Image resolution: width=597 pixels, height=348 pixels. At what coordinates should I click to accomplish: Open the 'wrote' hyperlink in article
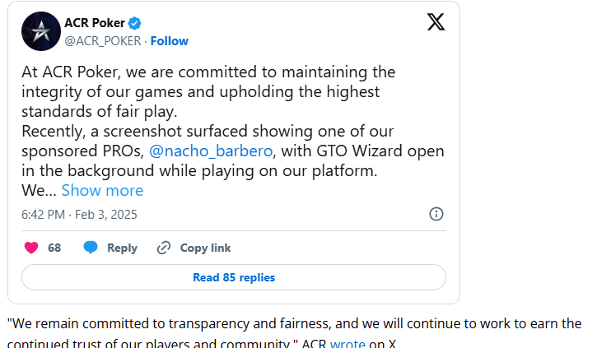(347, 343)
